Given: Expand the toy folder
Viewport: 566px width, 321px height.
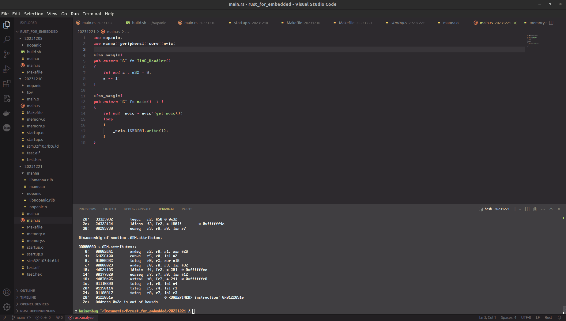Looking at the screenshot, I should click(x=43, y=92).
